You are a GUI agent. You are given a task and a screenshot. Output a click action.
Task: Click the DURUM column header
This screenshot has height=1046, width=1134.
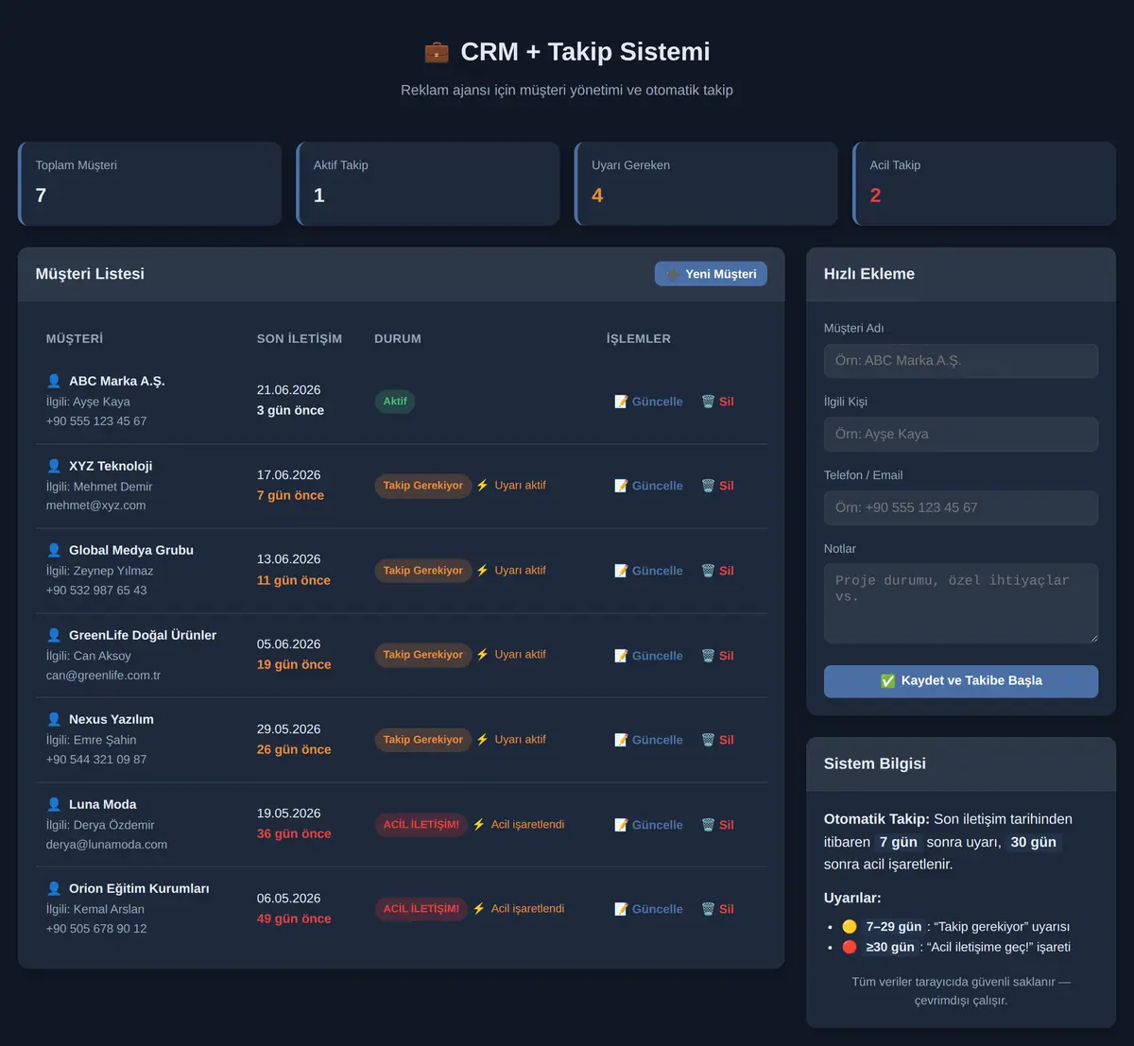click(398, 338)
